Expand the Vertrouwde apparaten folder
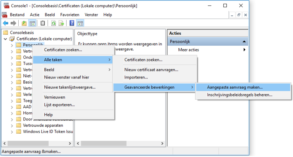Screen dimensions: 293x157 [x=12, y=126]
